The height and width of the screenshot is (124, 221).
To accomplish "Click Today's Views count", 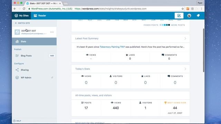I will coord(86,83).
